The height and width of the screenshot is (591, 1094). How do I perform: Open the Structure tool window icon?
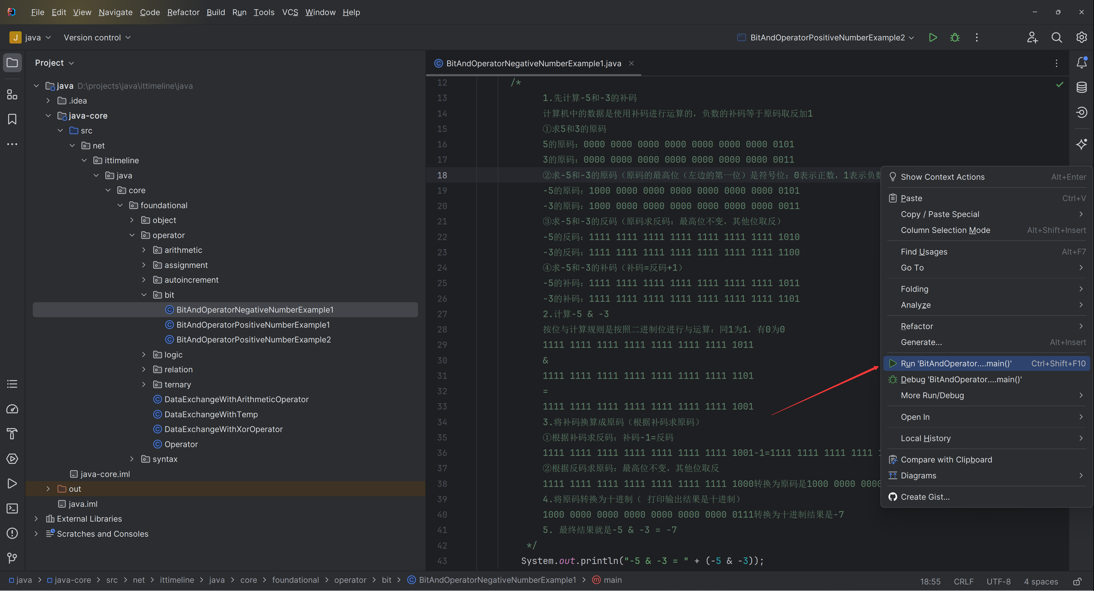12,94
